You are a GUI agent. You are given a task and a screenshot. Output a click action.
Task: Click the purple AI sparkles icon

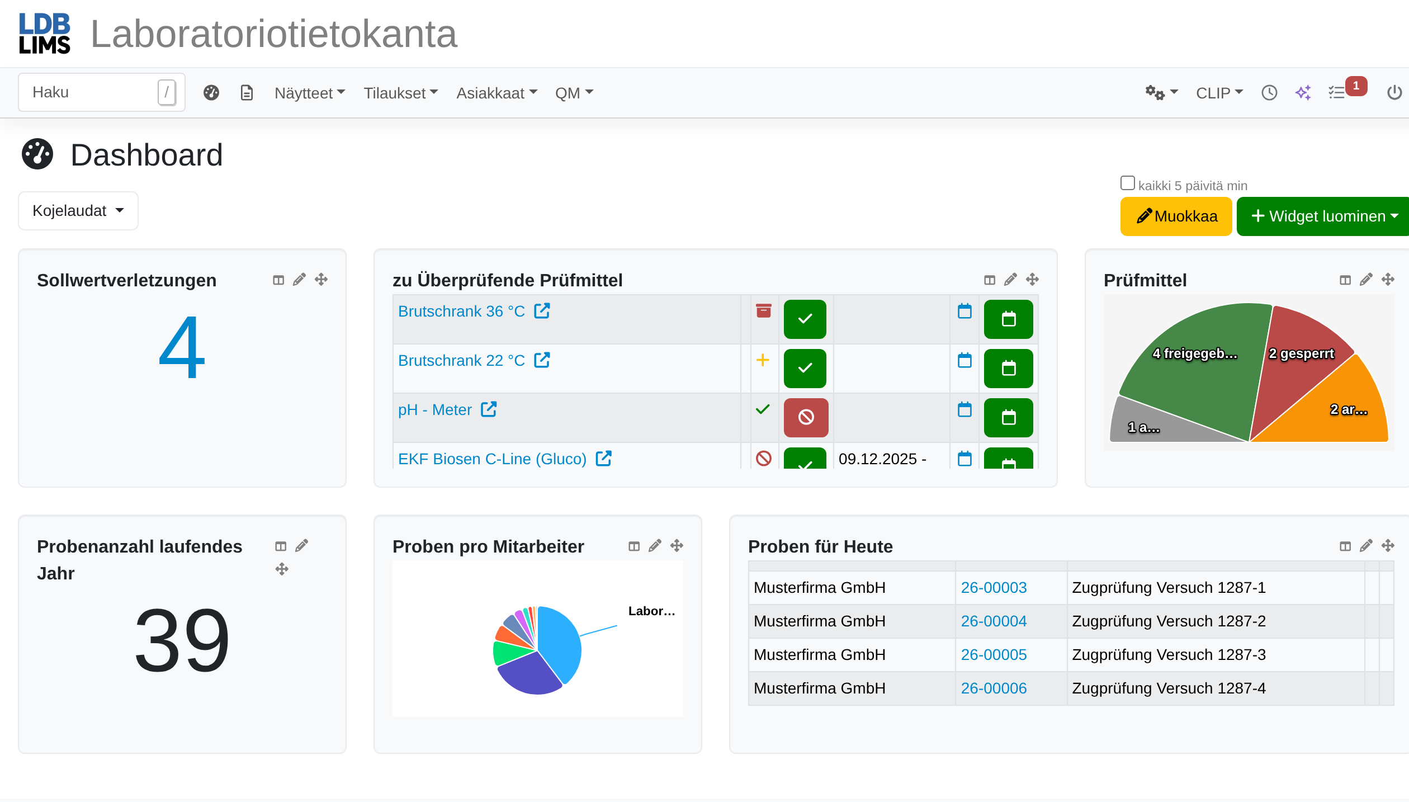click(1303, 93)
